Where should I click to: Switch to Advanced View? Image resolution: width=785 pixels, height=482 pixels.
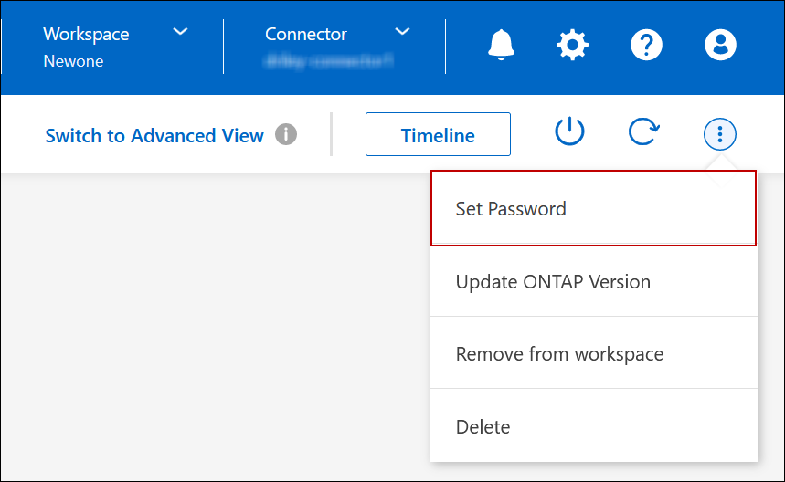pyautogui.click(x=154, y=136)
